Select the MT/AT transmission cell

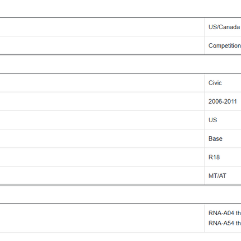pyautogui.click(x=223, y=176)
